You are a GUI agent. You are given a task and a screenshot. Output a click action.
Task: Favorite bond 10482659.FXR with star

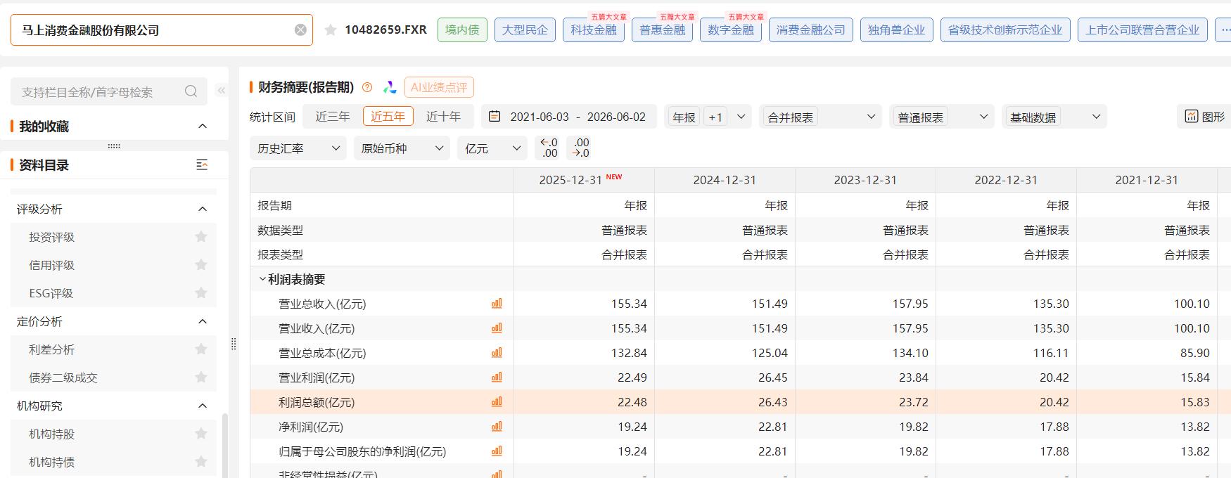pyautogui.click(x=330, y=30)
